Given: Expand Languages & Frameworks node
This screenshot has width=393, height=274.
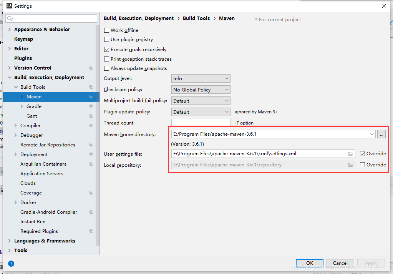Looking at the screenshot, I should point(10,241).
